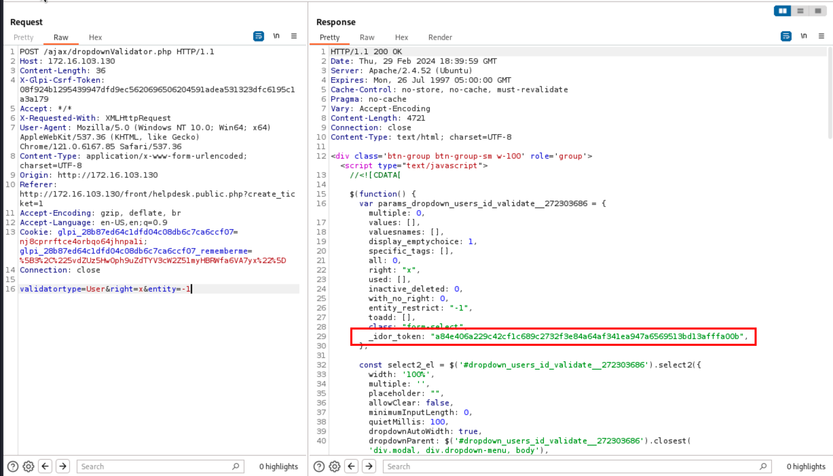Switch Response view to Raw tab

click(367, 37)
